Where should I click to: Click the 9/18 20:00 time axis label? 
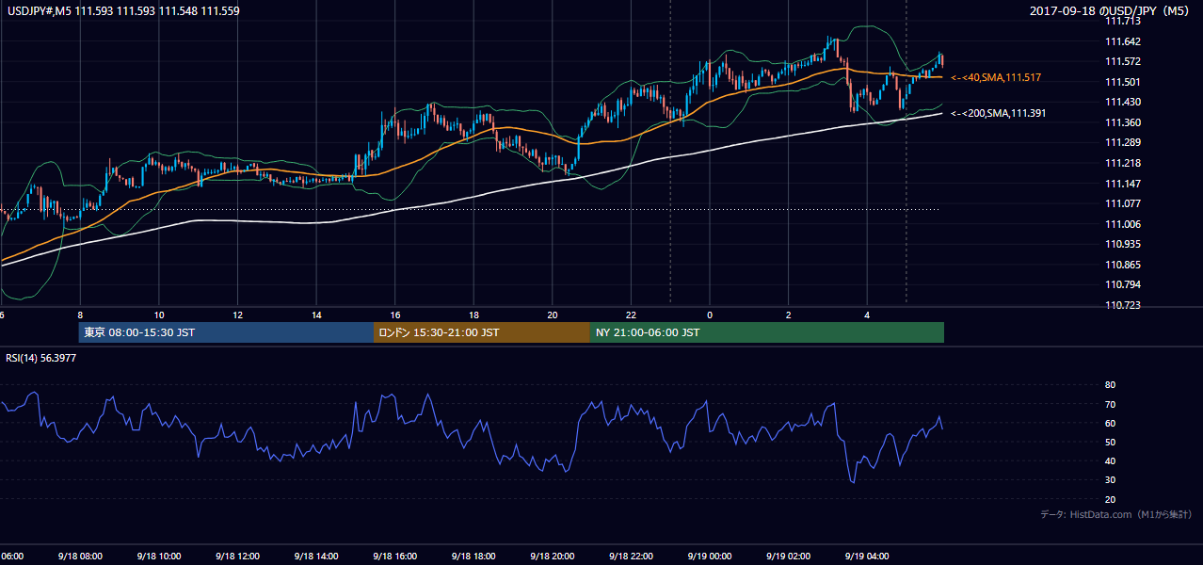(552, 557)
